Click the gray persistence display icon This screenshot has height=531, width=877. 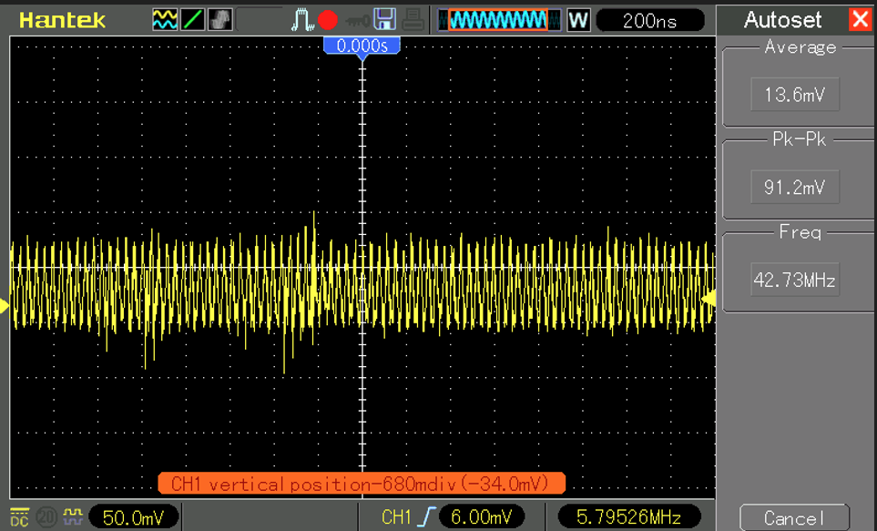tap(219, 19)
